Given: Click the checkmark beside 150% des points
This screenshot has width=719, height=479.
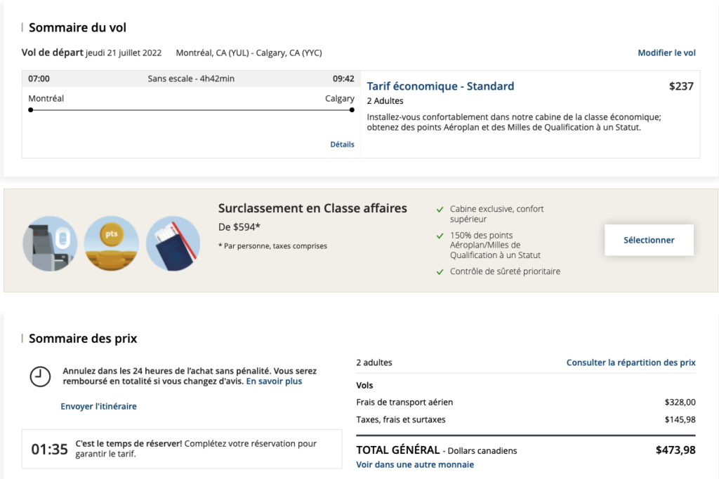Looking at the screenshot, I should click(x=440, y=236).
